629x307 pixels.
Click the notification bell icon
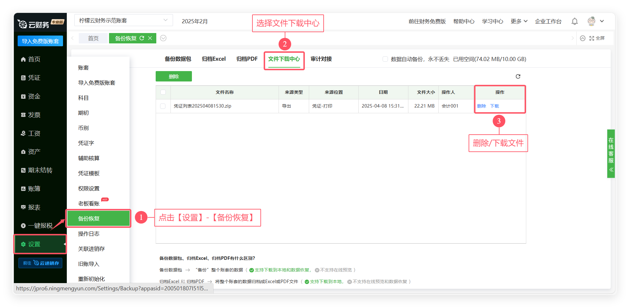[574, 21]
